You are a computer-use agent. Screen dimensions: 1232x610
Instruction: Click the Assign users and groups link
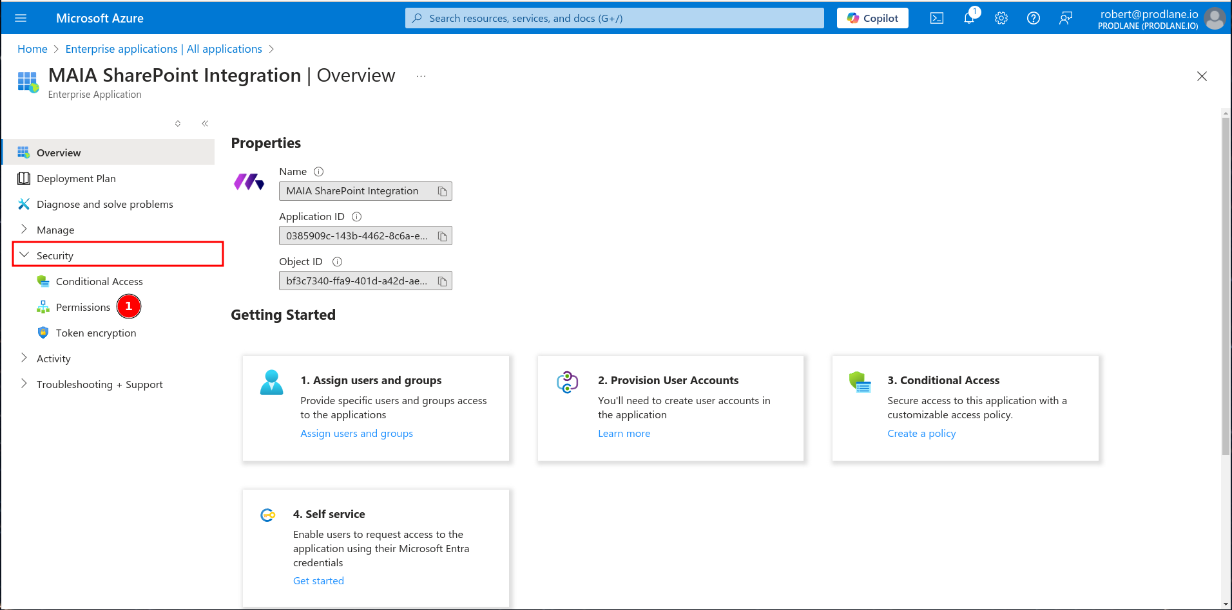(356, 433)
